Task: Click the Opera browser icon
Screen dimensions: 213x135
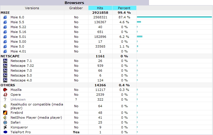Action: tap(5, 95)
